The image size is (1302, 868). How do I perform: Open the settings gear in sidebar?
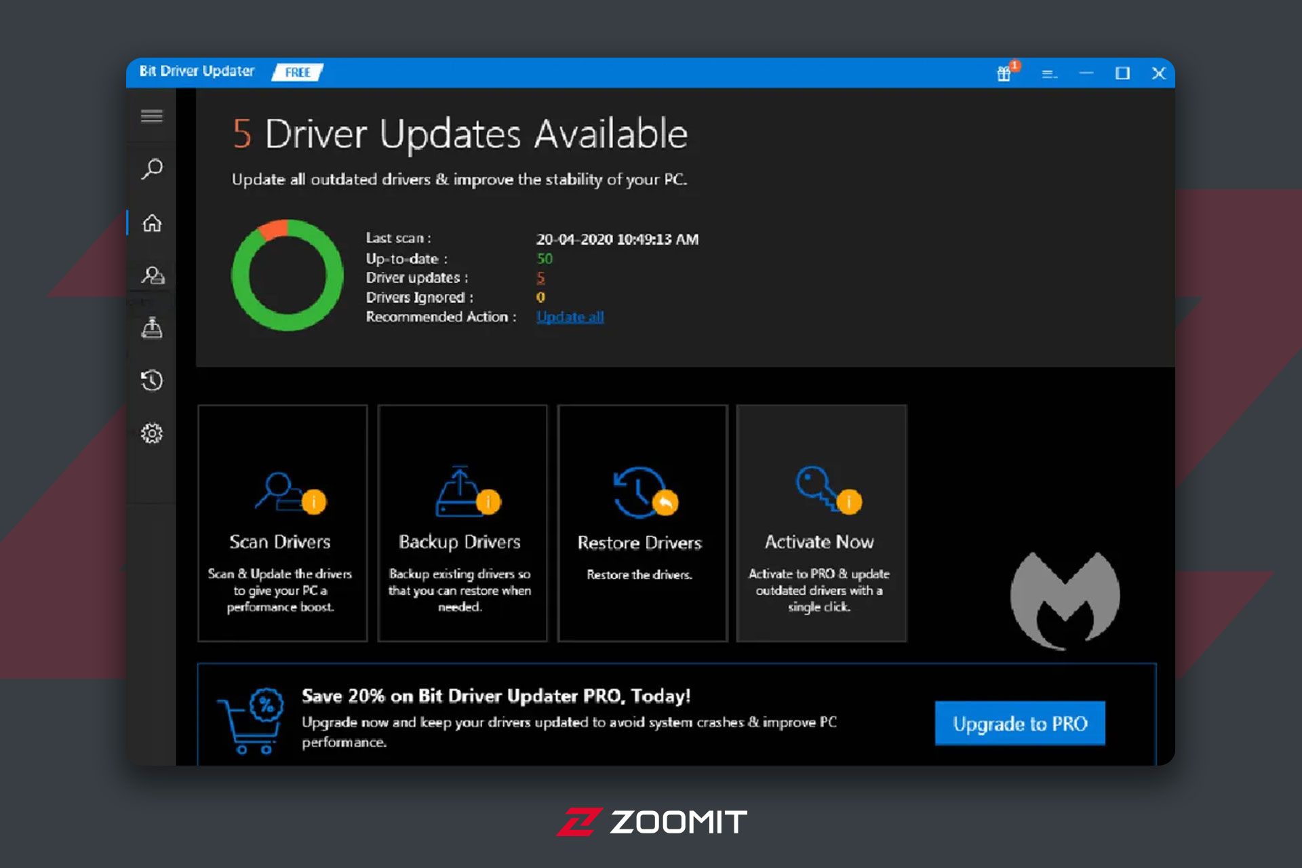(152, 433)
